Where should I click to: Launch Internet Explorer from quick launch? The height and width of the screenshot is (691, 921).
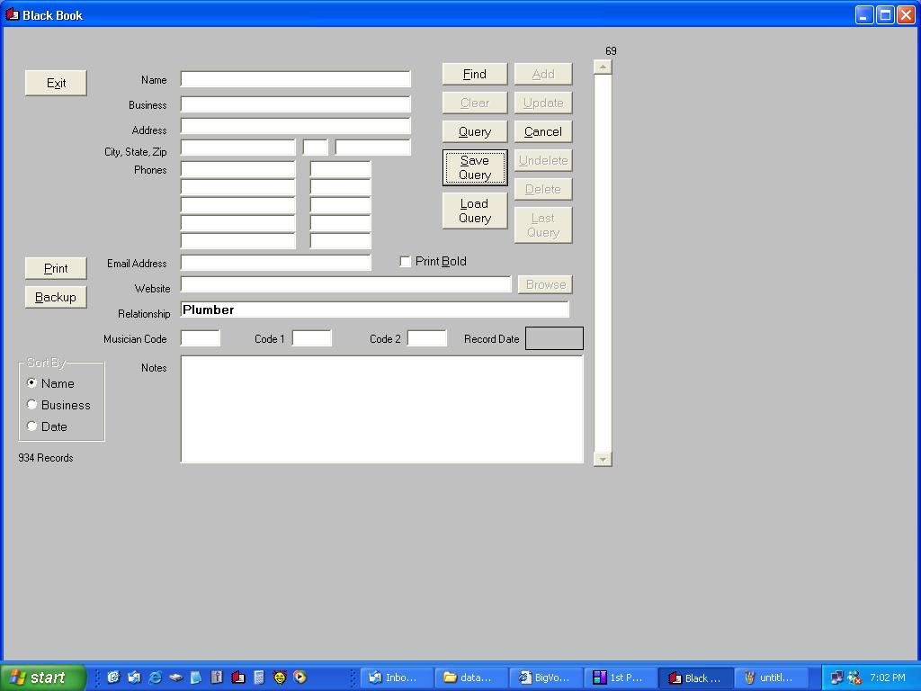pos(155,678)
